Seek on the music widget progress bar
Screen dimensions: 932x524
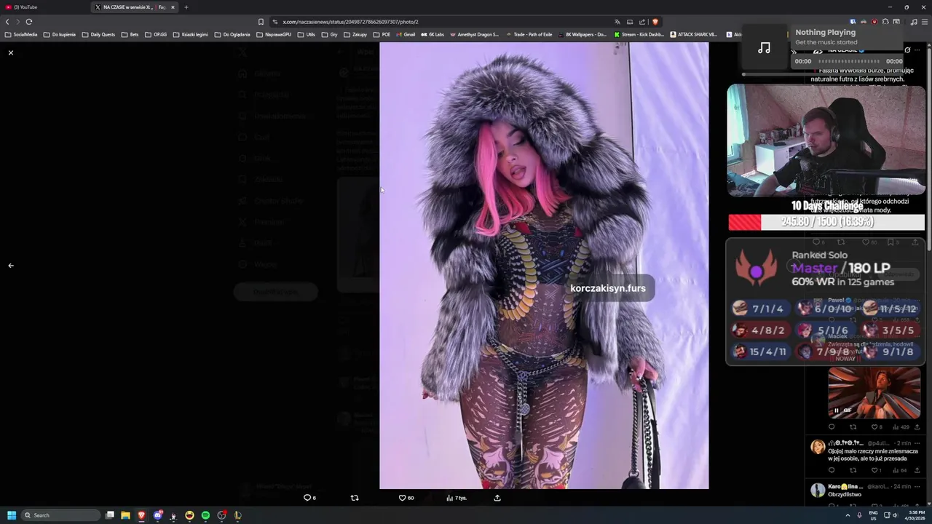tap(822, 74)
